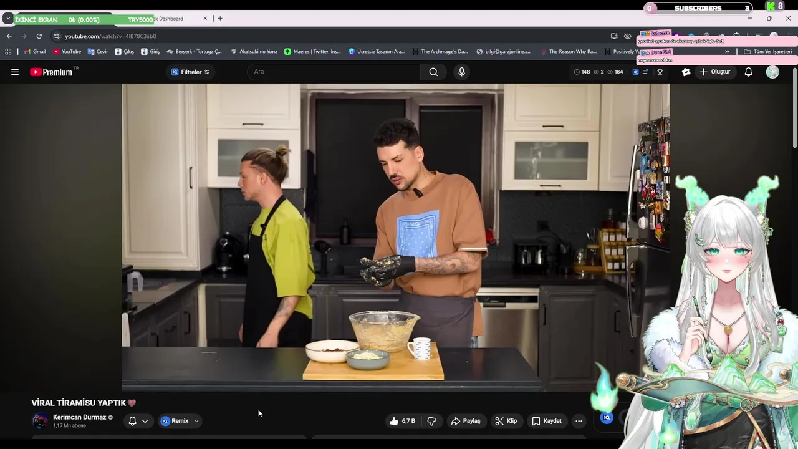Viewport: 798px width, 449px height.
Task: Submit search with magnifier icon
Action: coord(433,72)
